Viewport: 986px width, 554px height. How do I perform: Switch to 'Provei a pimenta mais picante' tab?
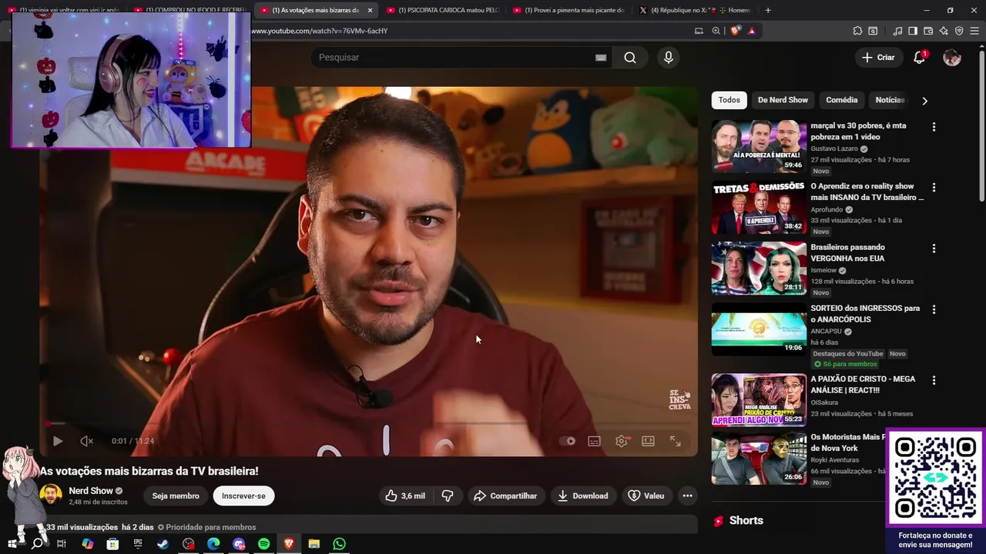click(x=568, y=10)
